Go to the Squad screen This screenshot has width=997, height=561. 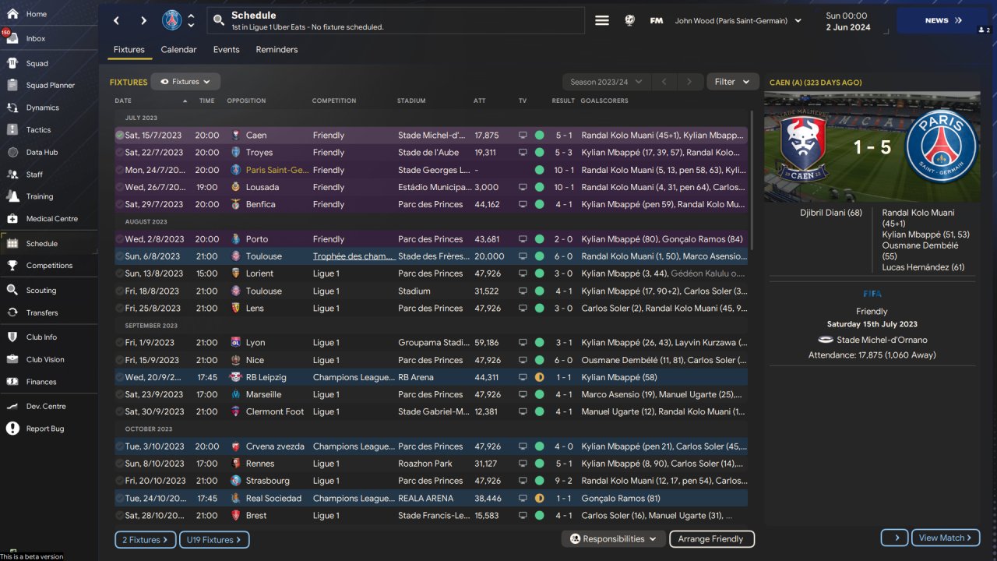point(37,63)
